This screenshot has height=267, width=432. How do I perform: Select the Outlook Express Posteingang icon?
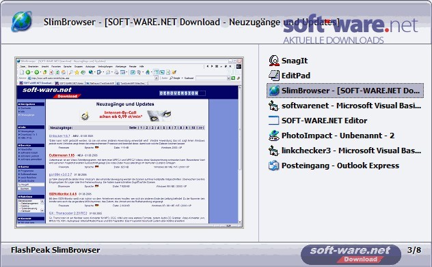point(274,166)
